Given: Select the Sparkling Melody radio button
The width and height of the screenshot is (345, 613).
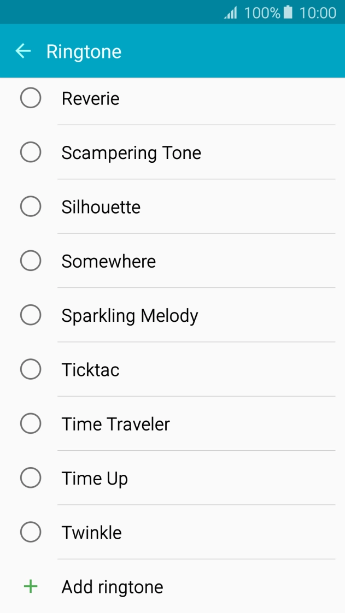Looking at the screenshot, I should tap(31, 315).
